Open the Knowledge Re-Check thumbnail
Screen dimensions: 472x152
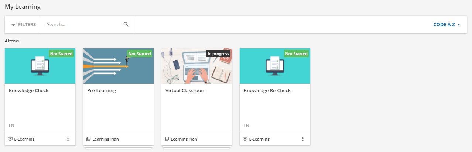click(275, 66)
